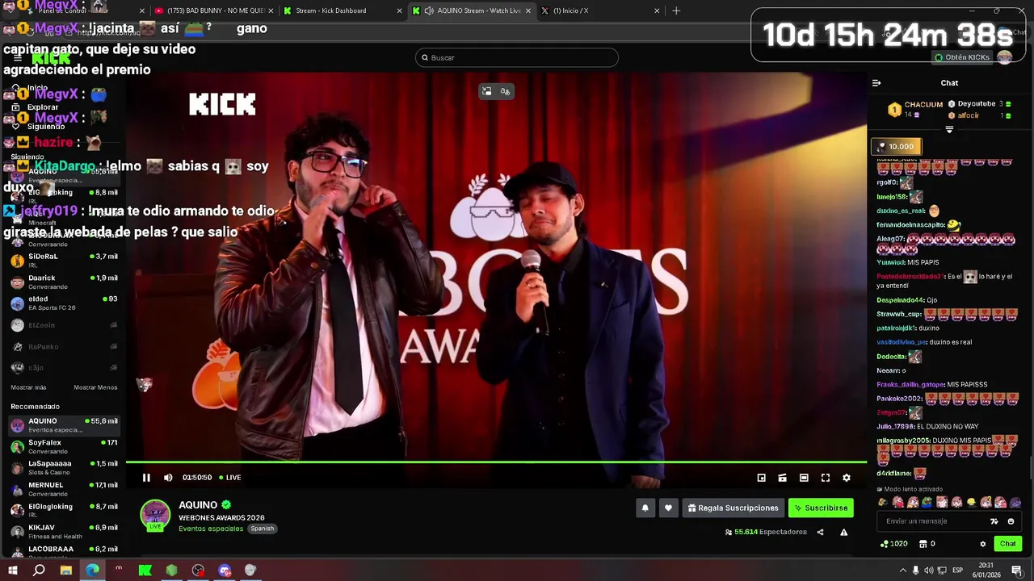The width and height of the screenshot is (1034, 581).
Task: Enable picture-in-picture mini player icon
Action: pos(761,478)
